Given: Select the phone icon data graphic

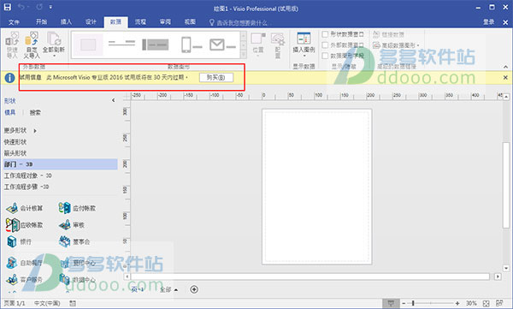Looking at the screenshot, I should (192, 45).
